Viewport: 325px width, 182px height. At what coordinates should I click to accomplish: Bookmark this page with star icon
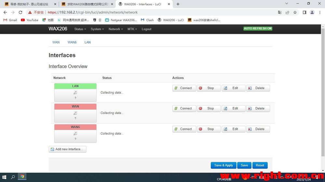[x=295, y=12]
